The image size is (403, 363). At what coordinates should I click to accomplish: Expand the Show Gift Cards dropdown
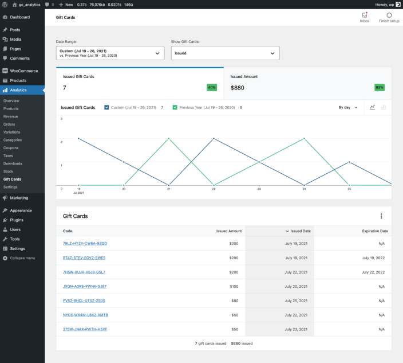pyautogui.click(x=225, y=53)
